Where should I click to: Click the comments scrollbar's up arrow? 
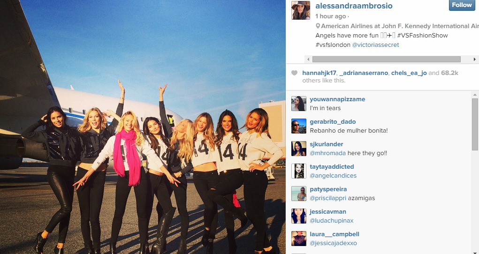click(x=475, y=95)
